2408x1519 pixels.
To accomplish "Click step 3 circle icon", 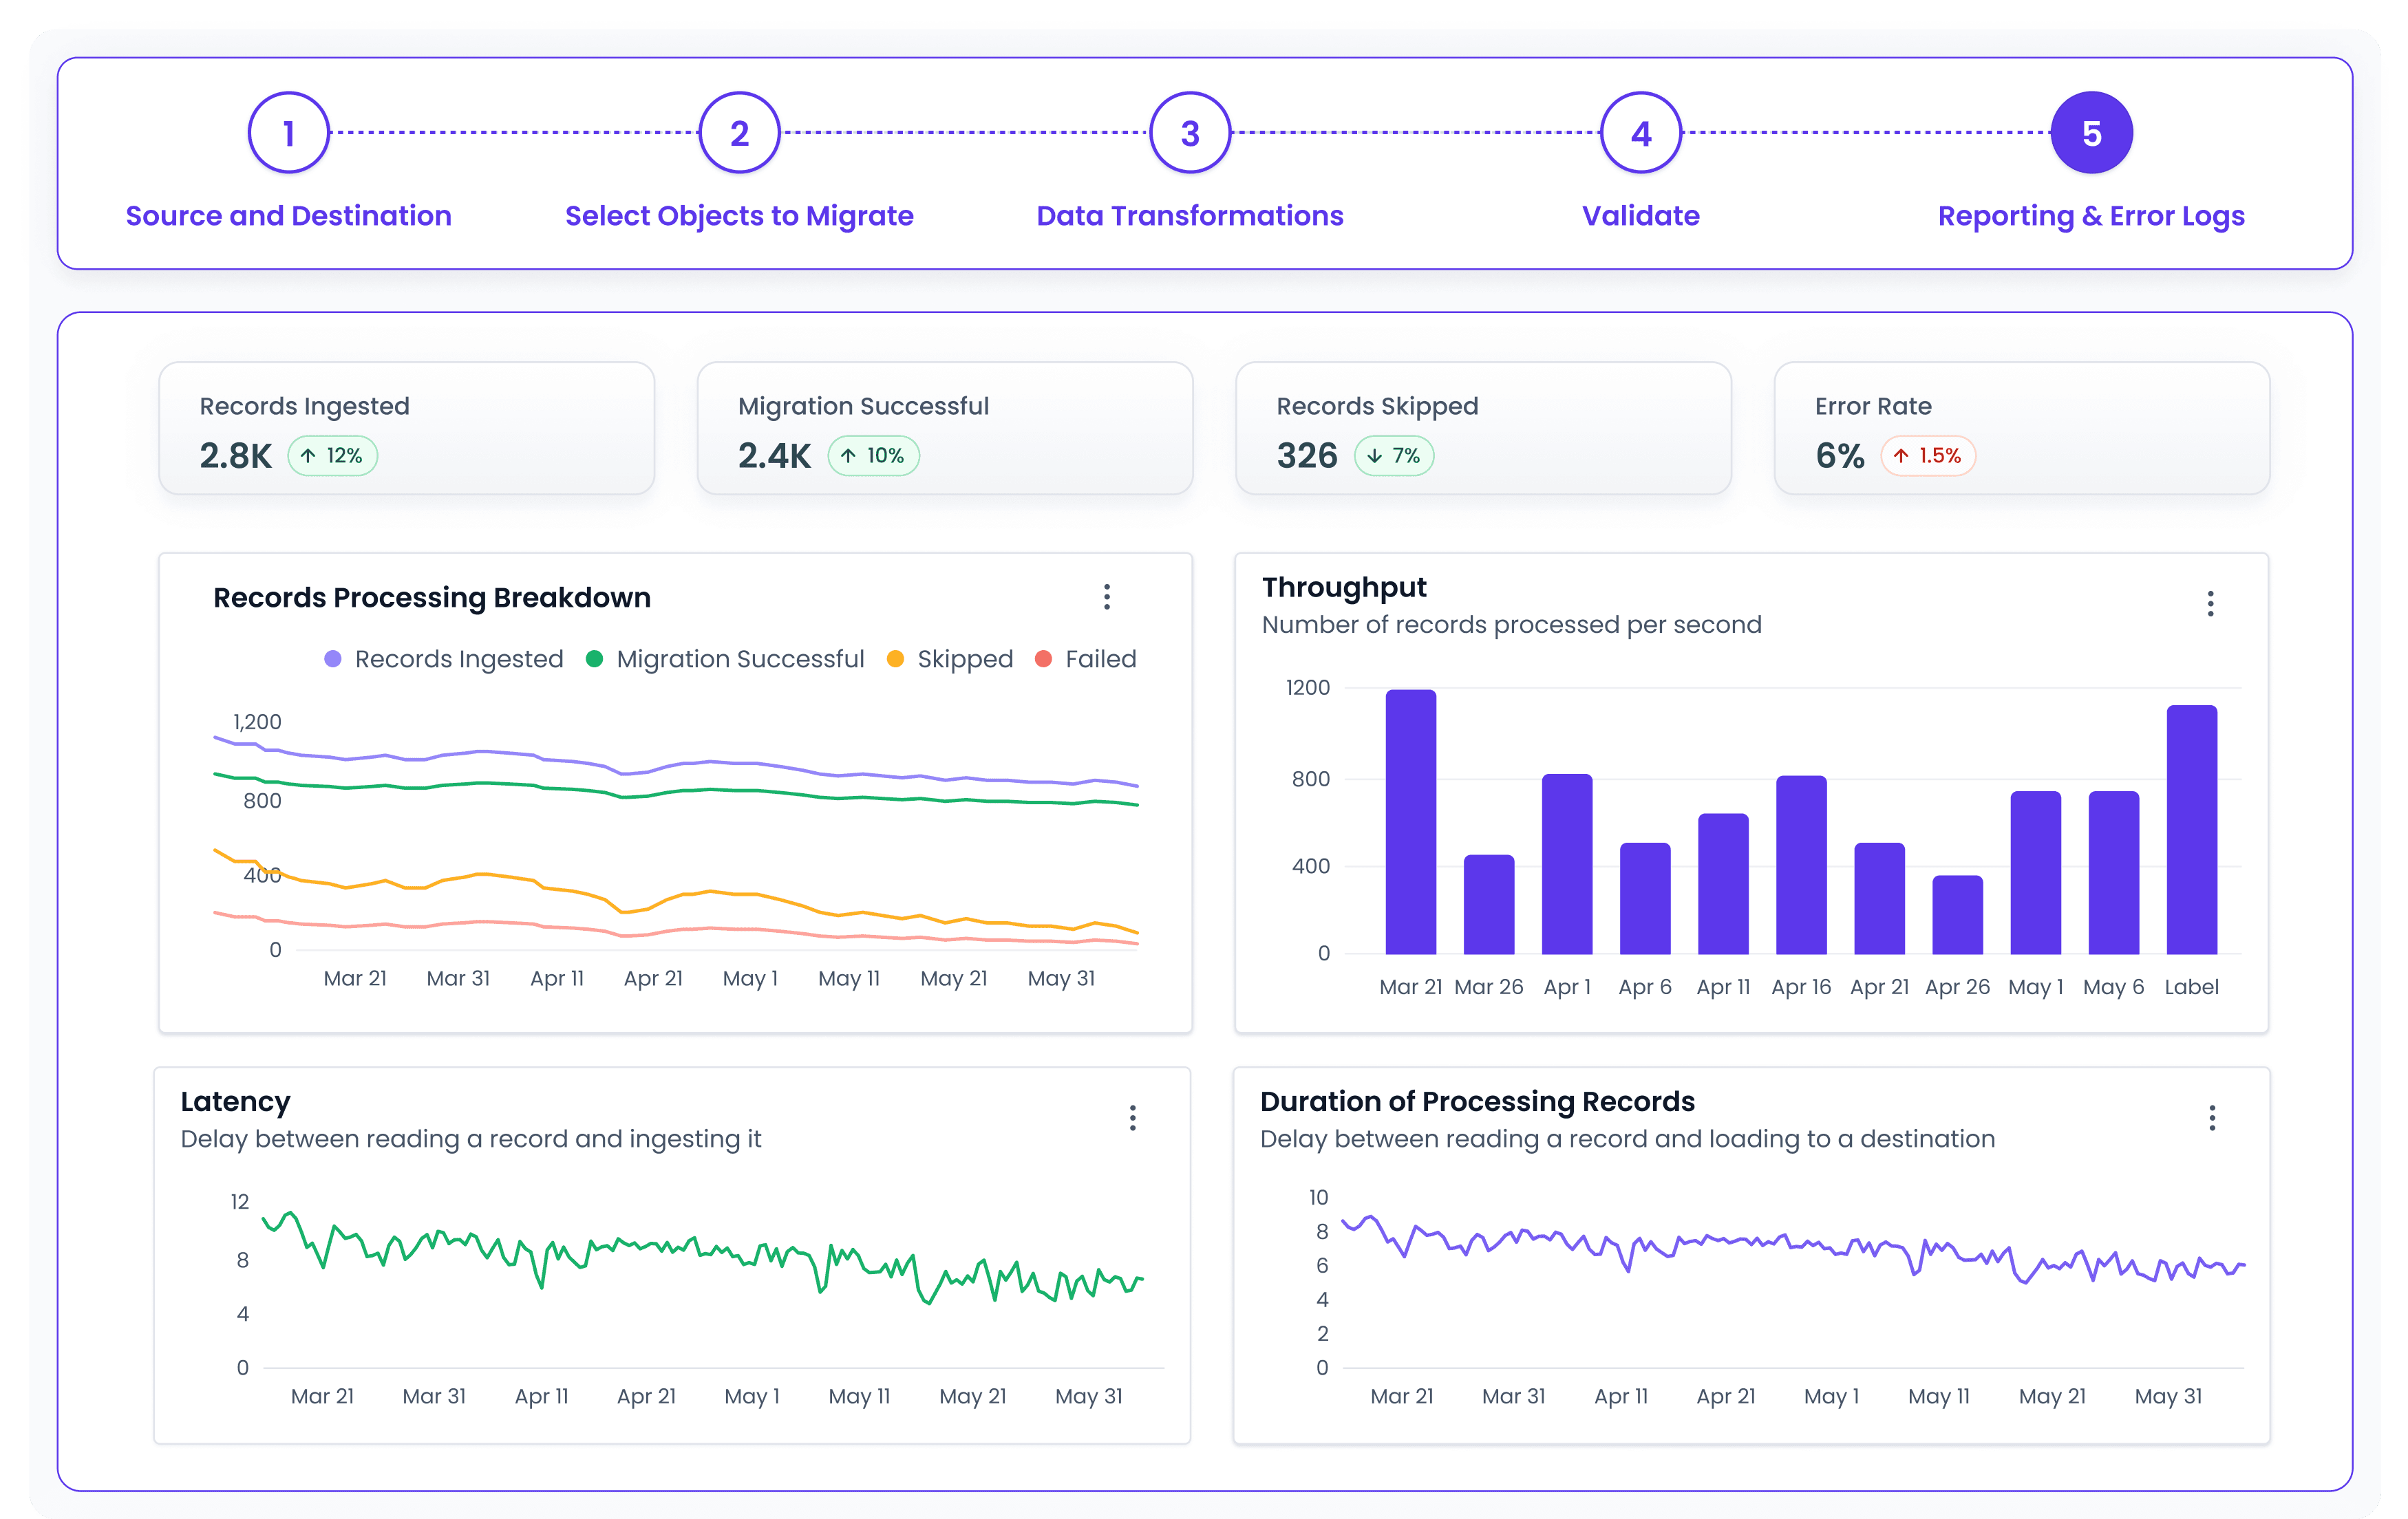I will tap(1190, 133).
